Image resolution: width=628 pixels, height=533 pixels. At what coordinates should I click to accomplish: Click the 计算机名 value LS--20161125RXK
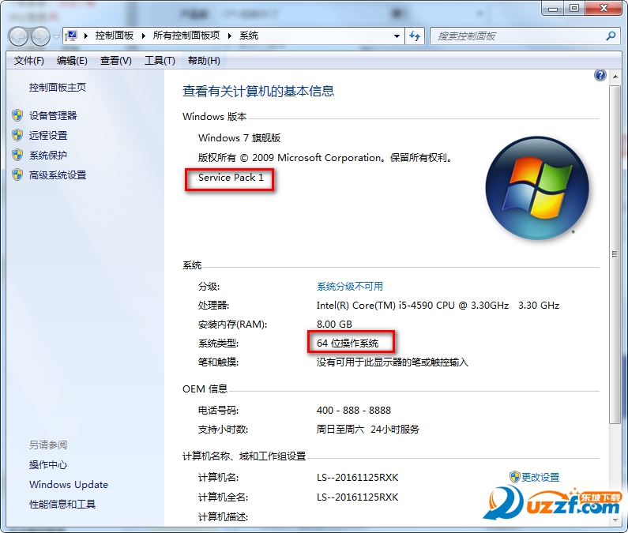click(357, 478)
